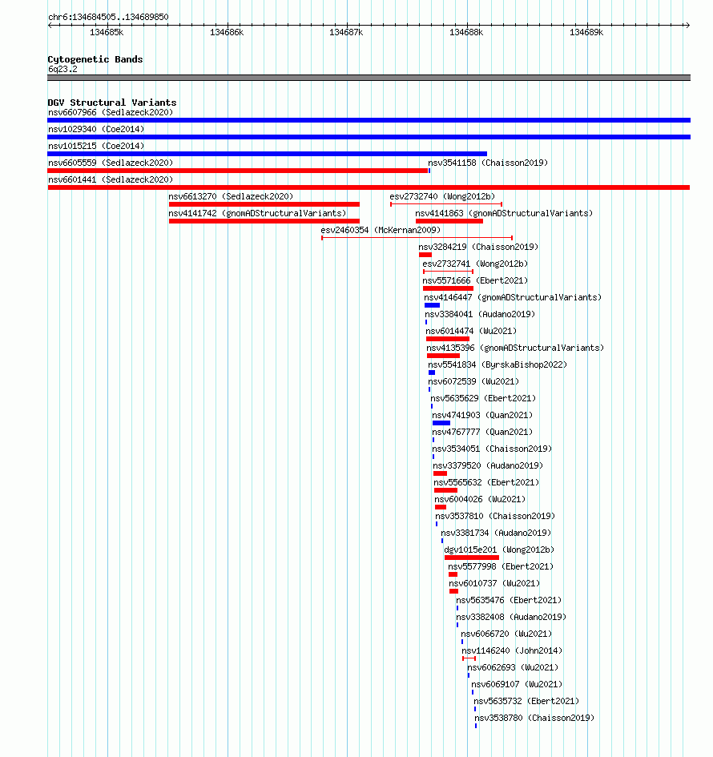The width and height of the screenshot is (713, 757).
Task: Click the chr6:134684505..134689850 coordinates text
Action: point(108,17)
